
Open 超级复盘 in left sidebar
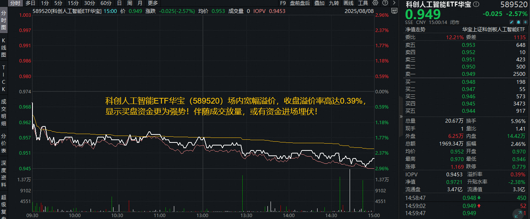coord(3,206)
